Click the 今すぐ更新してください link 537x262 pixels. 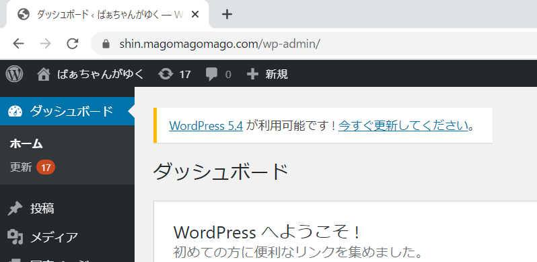[403, 126]
